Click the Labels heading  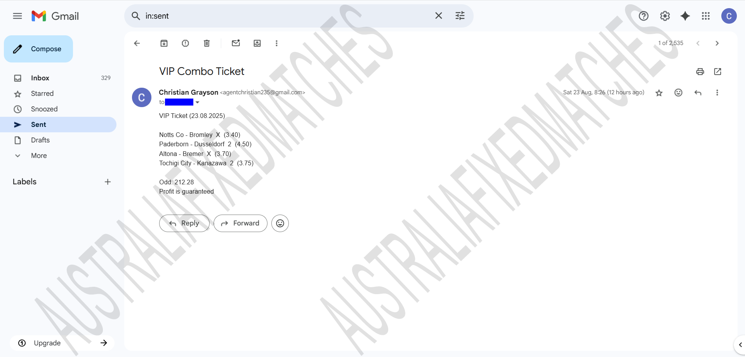click(24, 182)
